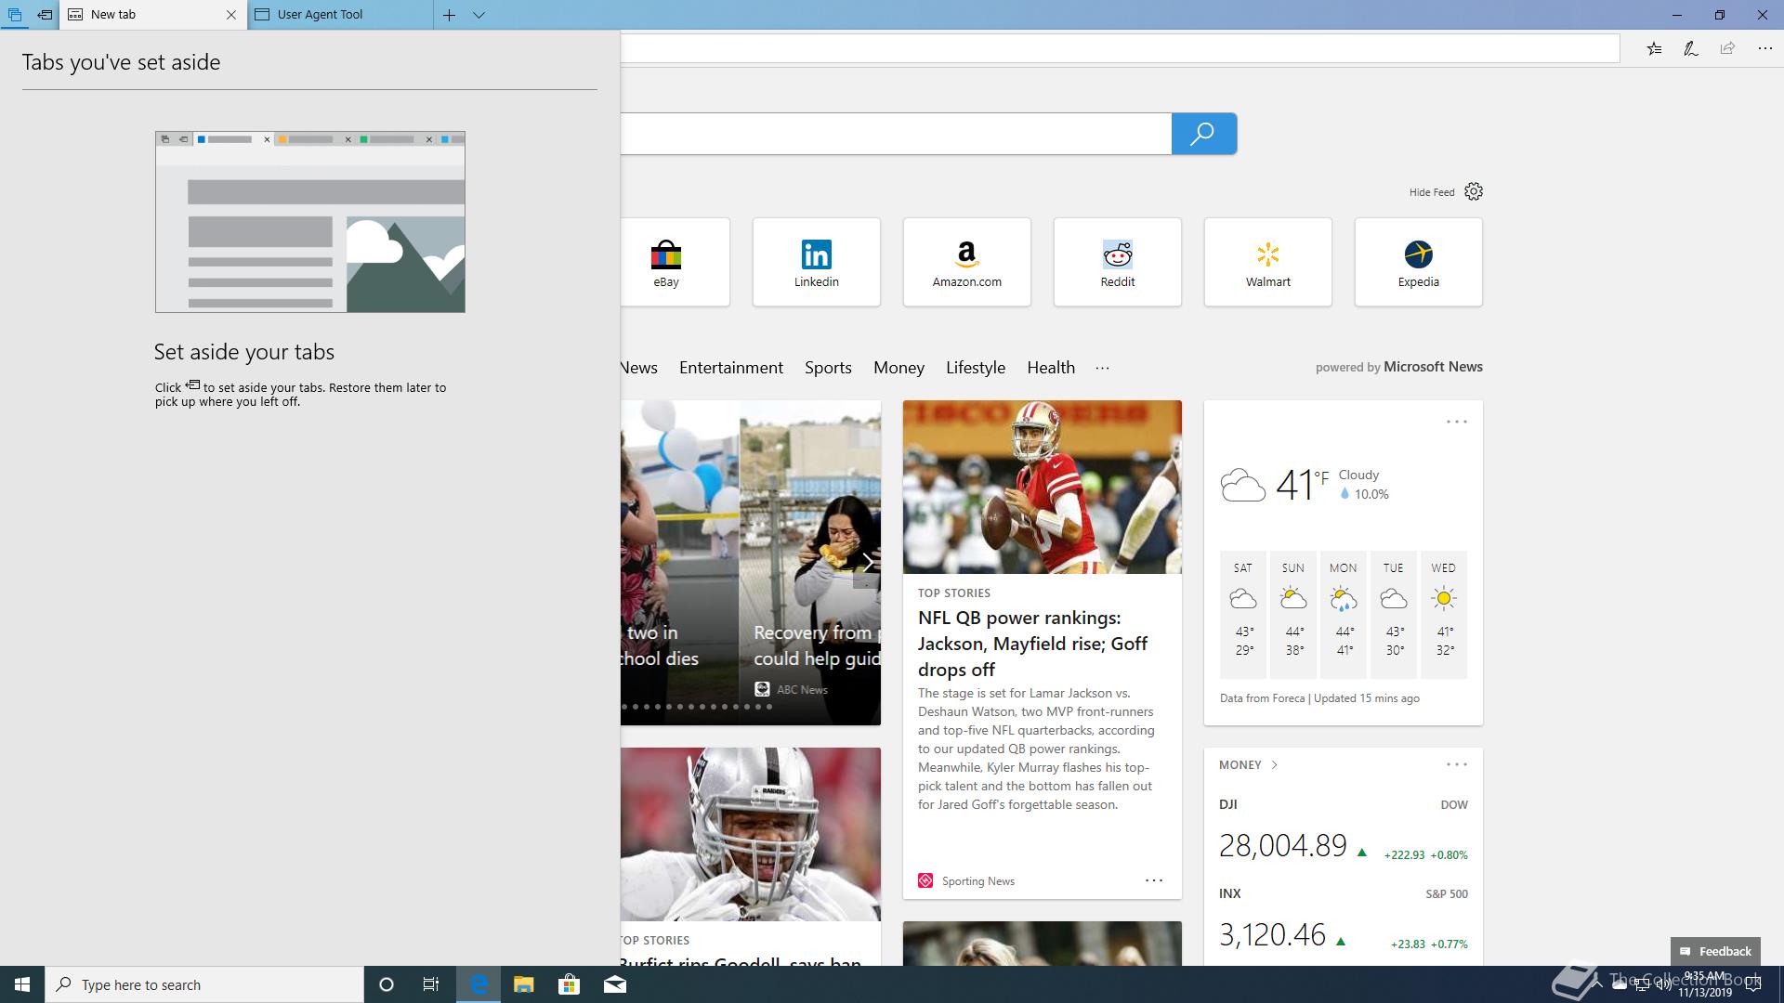
Task: Open the LinkedIn top site tile
Action: coord(817,262)
